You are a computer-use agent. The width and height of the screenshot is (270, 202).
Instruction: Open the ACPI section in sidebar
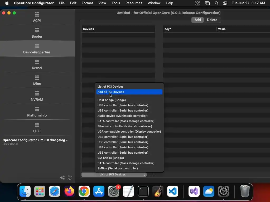point(37,17)
